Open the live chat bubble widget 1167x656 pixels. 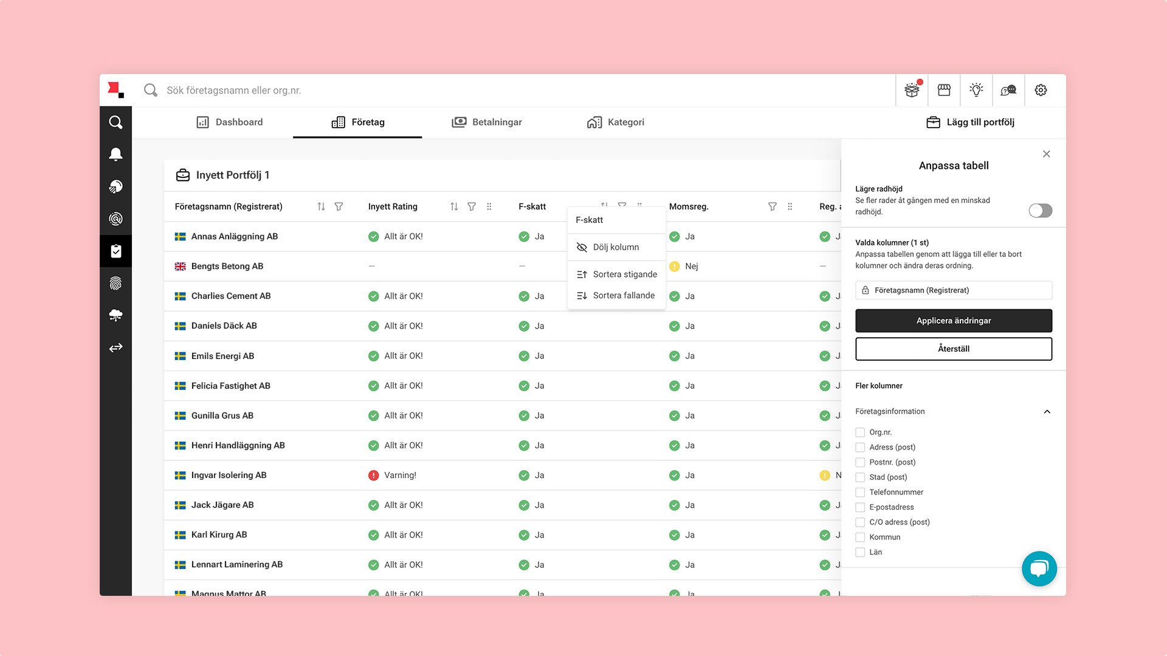point(1039,569)
